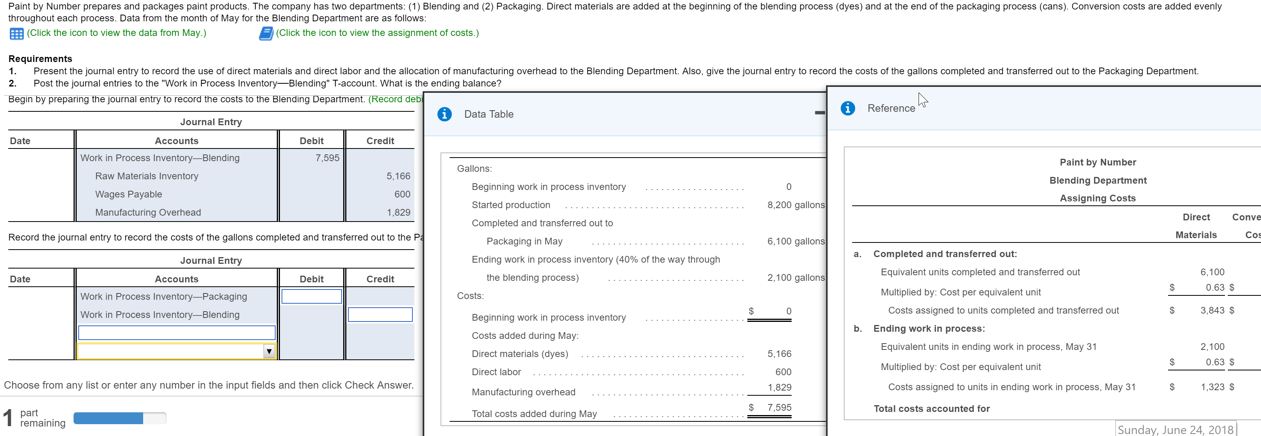Click the Credit input for Work in Process Inventory—Blending
This screenshot has height=436, width=1261.
[380, 314]
